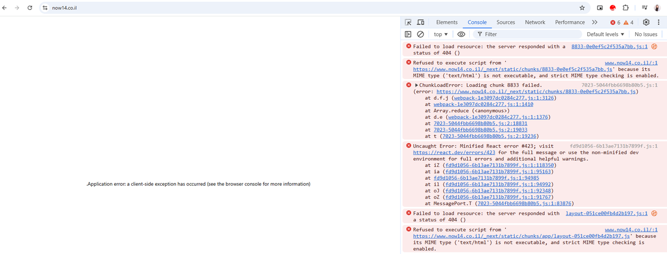Clear the console with the ban icon
The height and width of the screenshot is (254, 667).
(421, 34)
